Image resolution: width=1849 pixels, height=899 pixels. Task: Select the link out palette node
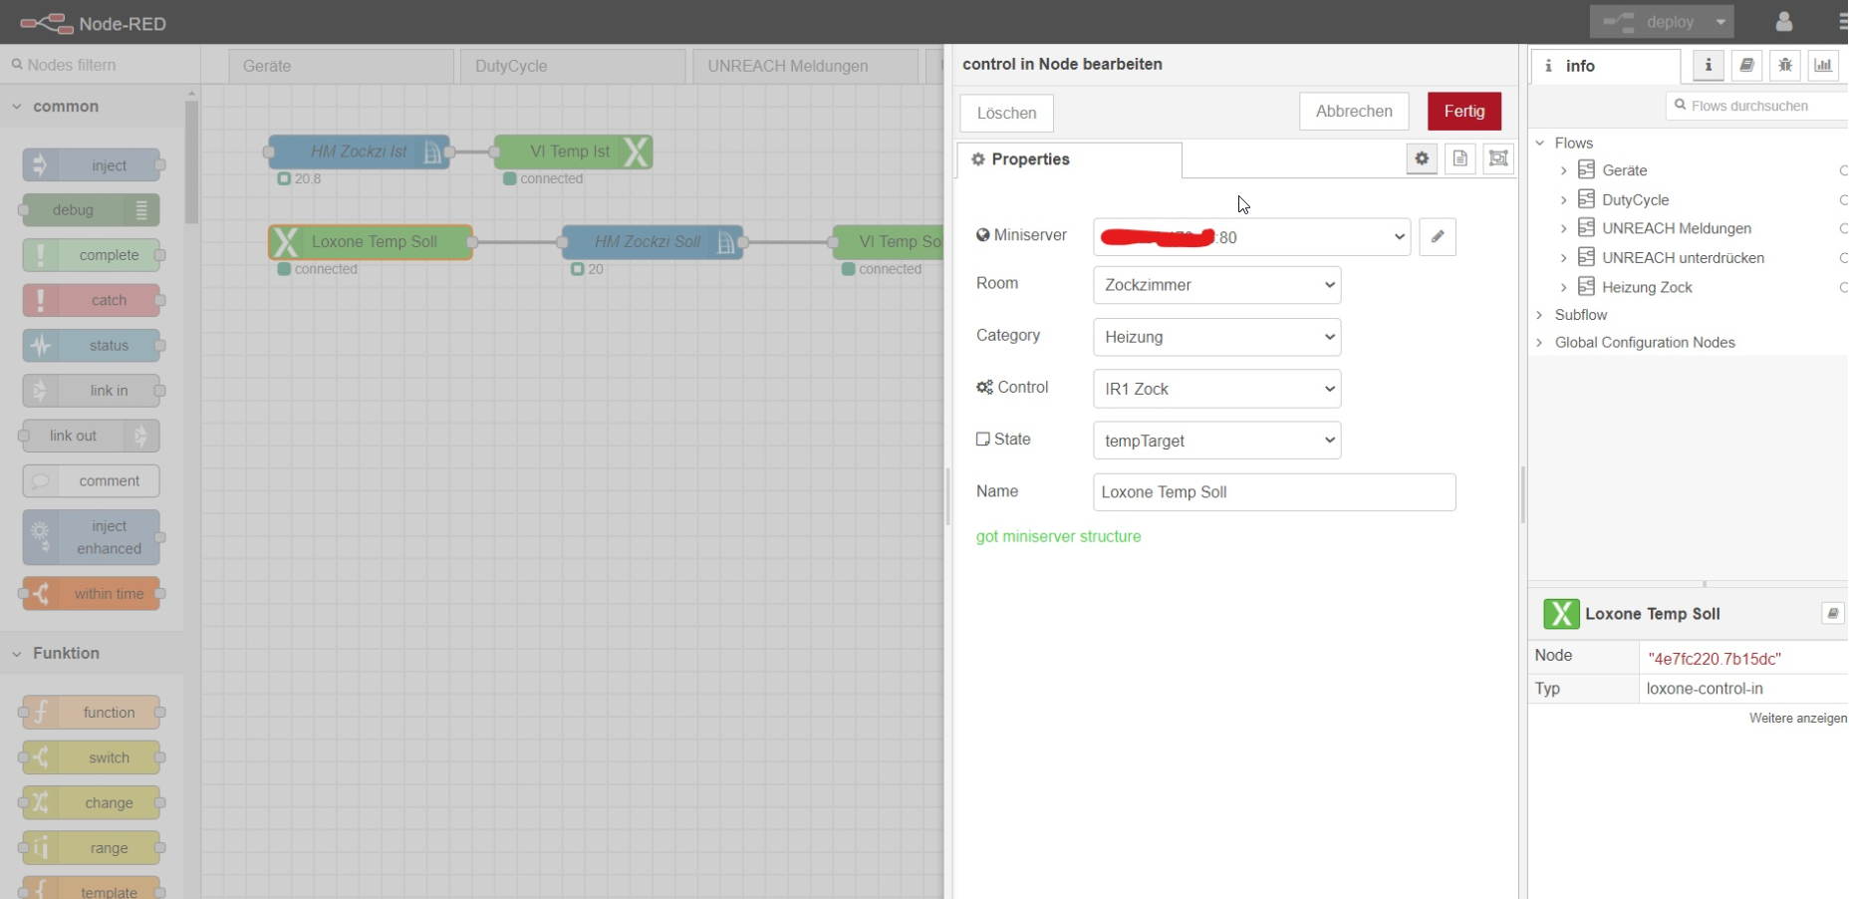(x=91, y=436)
